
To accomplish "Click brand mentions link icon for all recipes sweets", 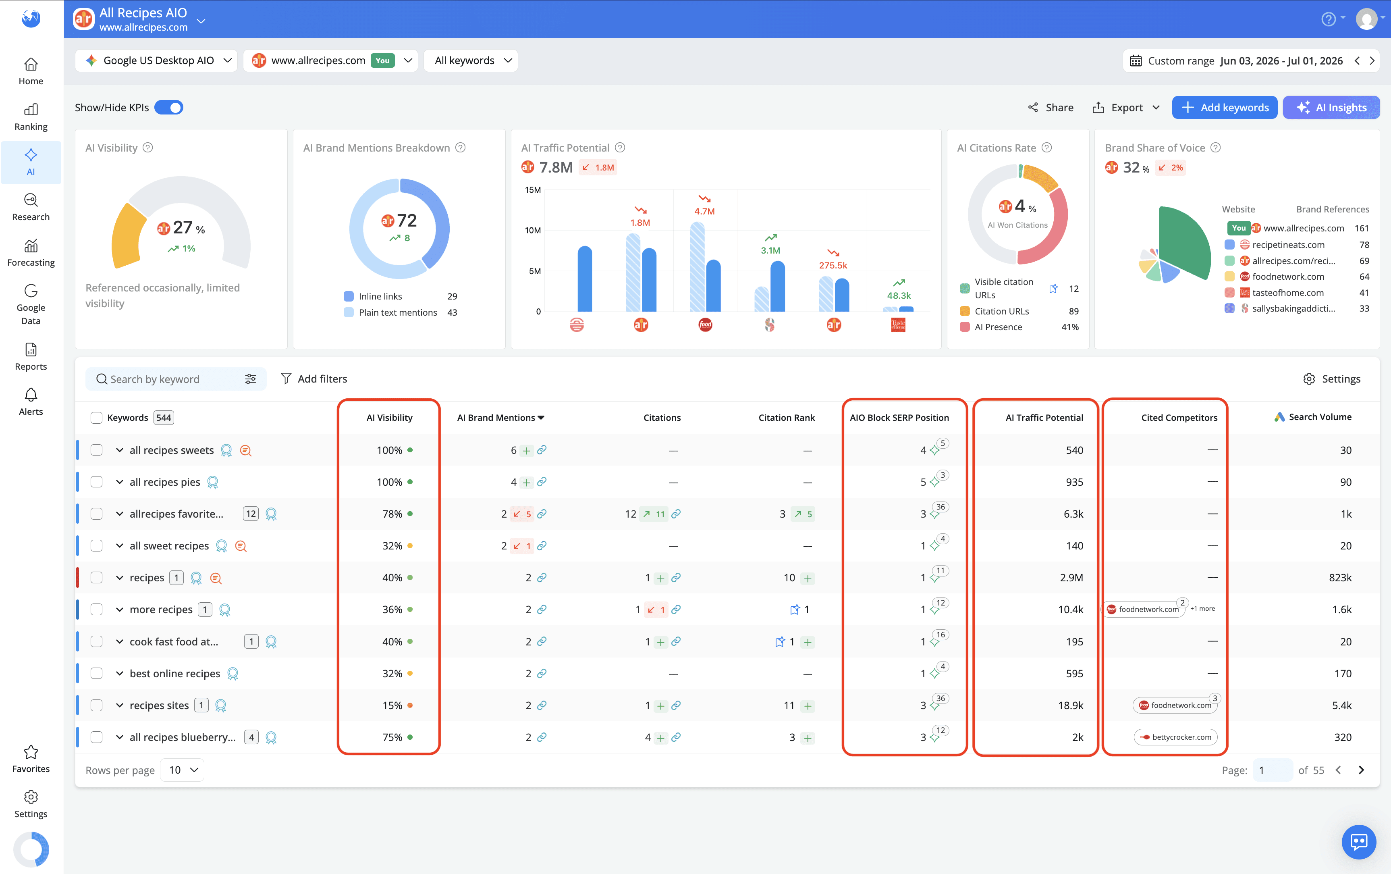I will tap(542, 450).
